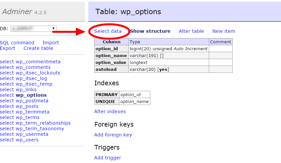Image resolution: width=281 pixels, height=163 pixels.
Task: Open the DB selection dropdown
Action: pos(33,29)
